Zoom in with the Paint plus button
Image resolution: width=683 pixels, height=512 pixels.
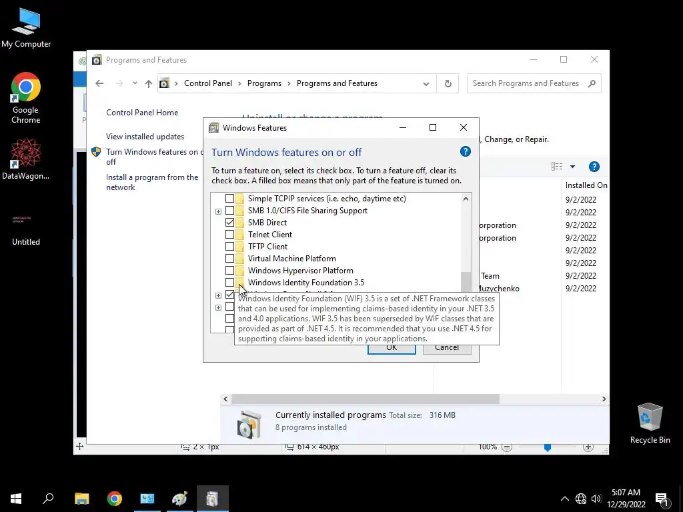[588, 447]
